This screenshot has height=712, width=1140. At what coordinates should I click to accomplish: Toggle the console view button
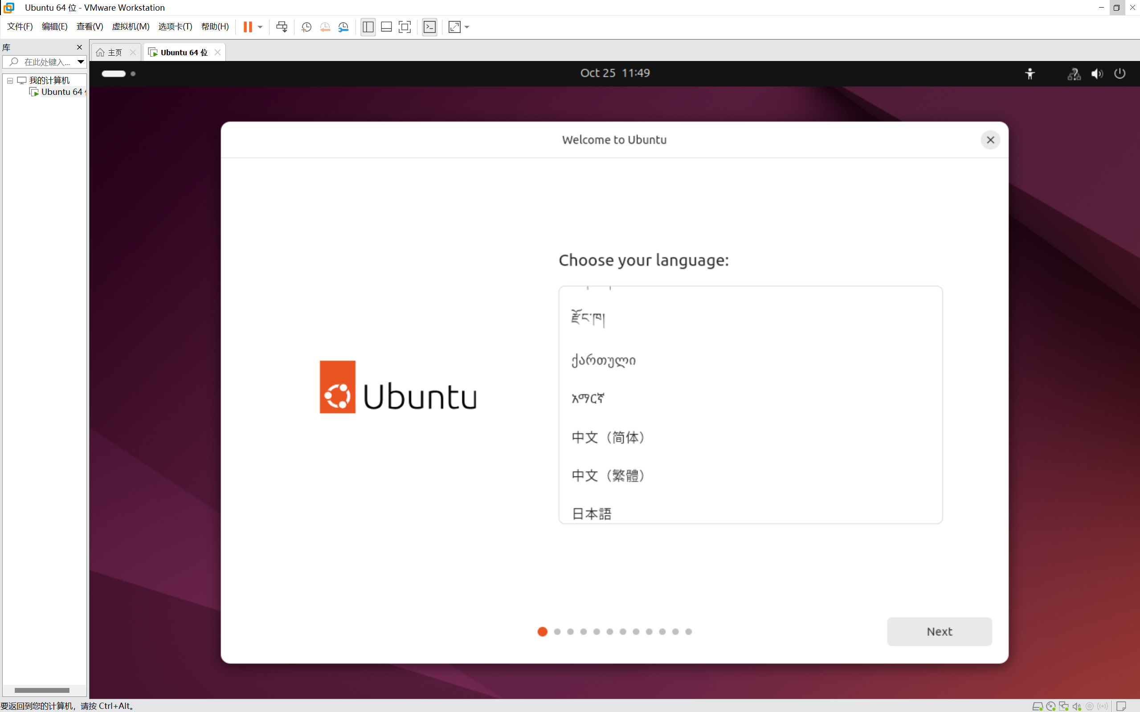pyautogui.click(x=429, y=27)
